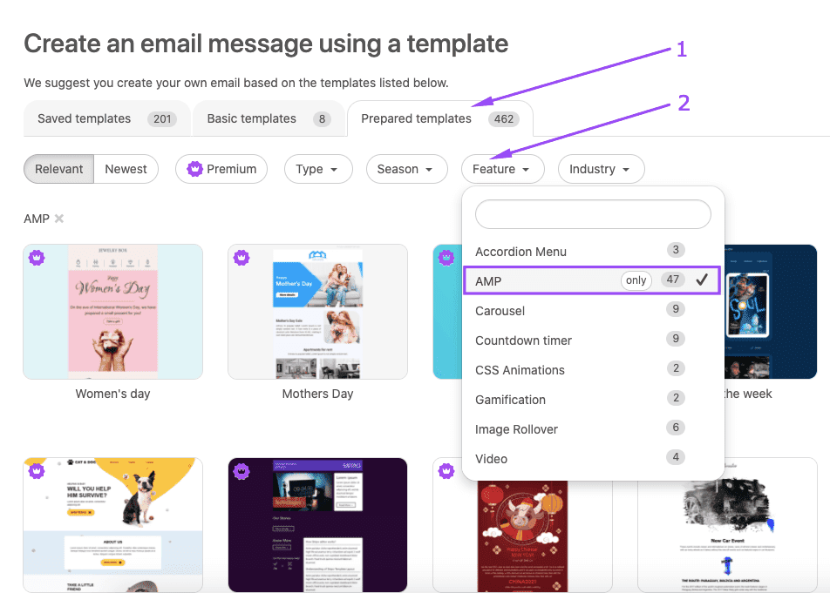Click the search field in the Feature dropdown
This screenshot has width=830, height=593.
[x=592, y=214]
